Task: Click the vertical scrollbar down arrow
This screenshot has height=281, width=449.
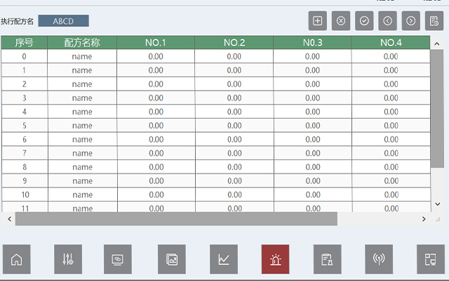Action: [x=437, y=206]
